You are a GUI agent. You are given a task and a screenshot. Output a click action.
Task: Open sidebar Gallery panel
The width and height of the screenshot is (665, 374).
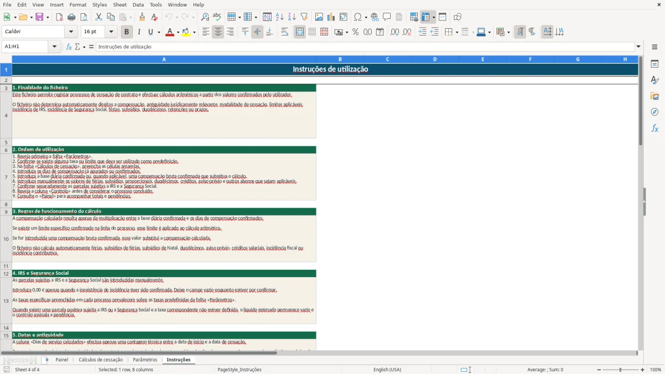click(654, 96)
